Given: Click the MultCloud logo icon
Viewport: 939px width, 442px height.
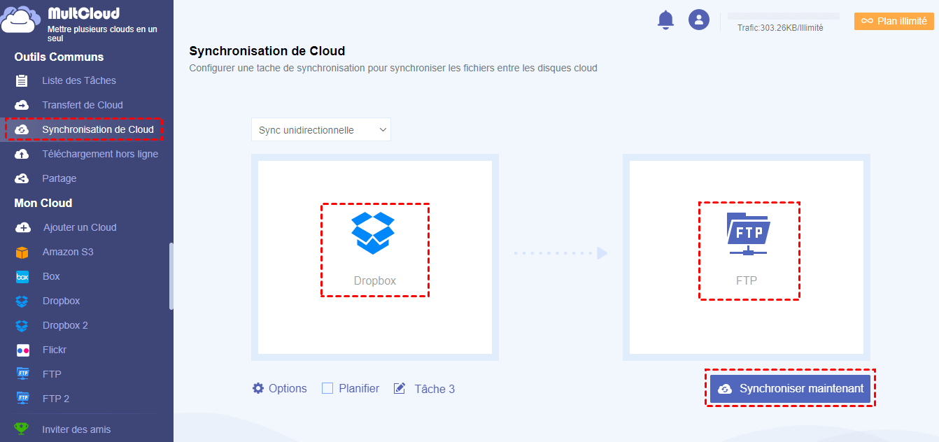Looking at the screenshot, I should click(20, 20).
